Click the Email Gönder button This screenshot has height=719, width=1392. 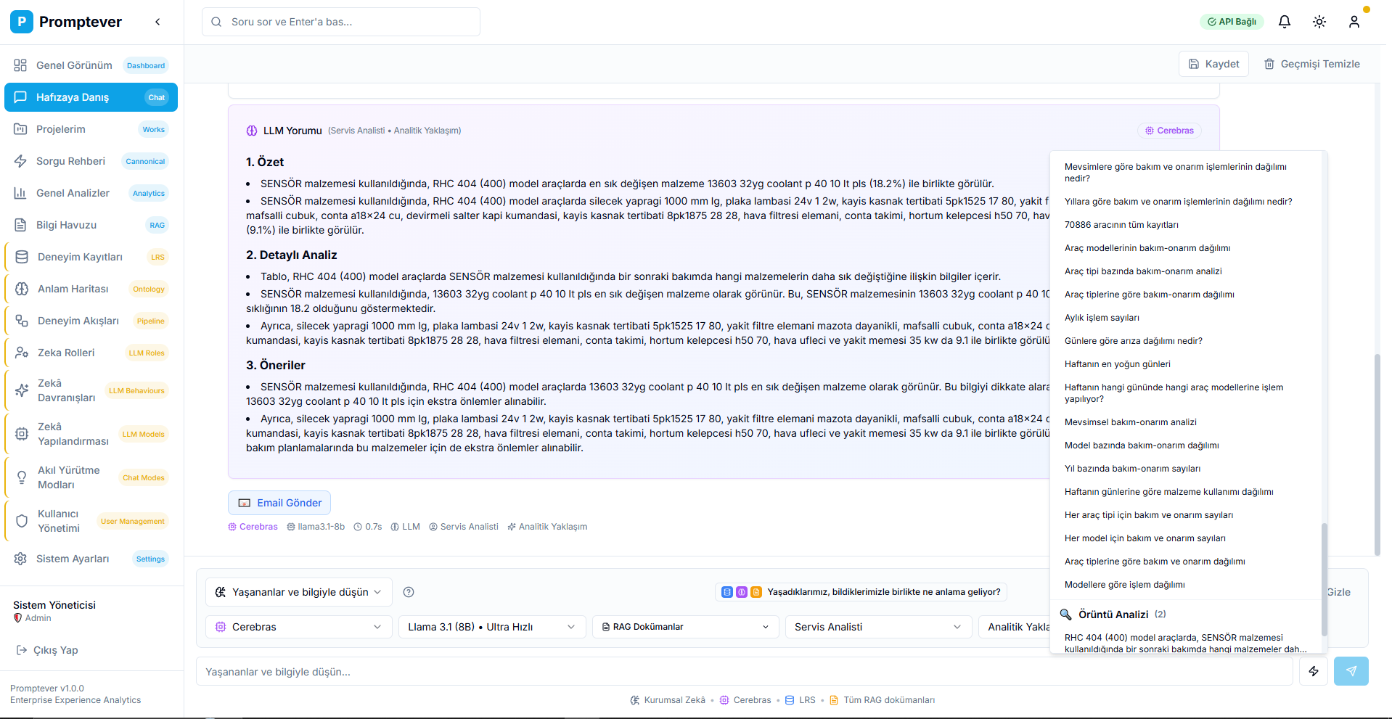pyautogui.click(x=279, y=503)
